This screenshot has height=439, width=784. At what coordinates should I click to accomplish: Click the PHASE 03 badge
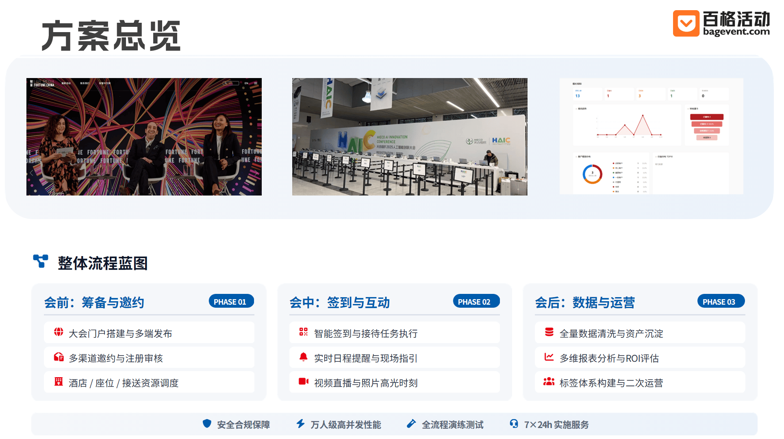[721, 301]
